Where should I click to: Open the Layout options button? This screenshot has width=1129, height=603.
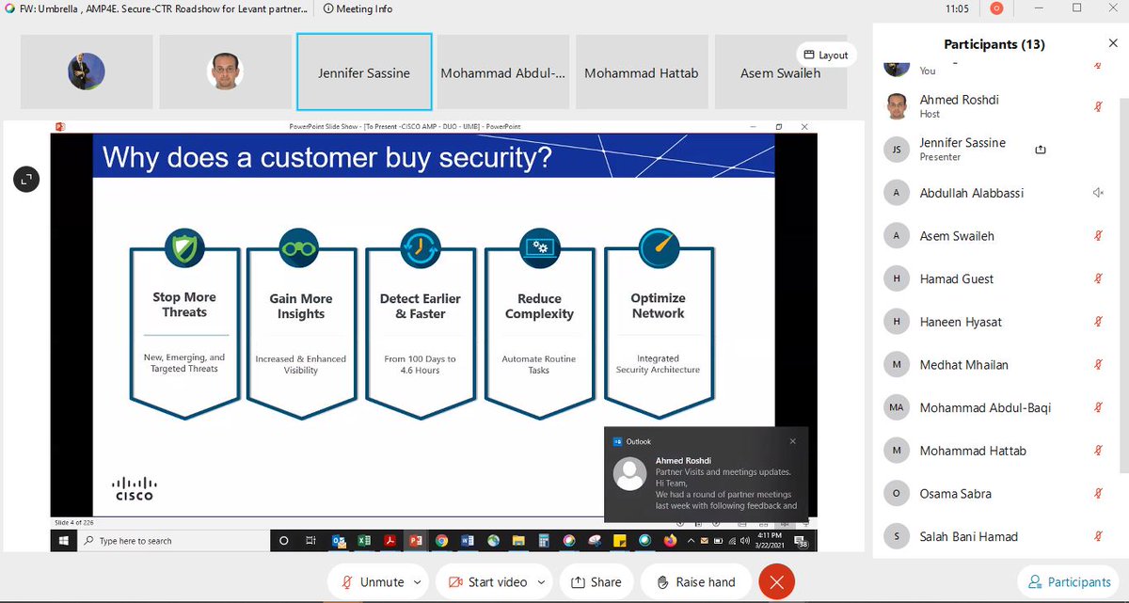tap(826, 55)
